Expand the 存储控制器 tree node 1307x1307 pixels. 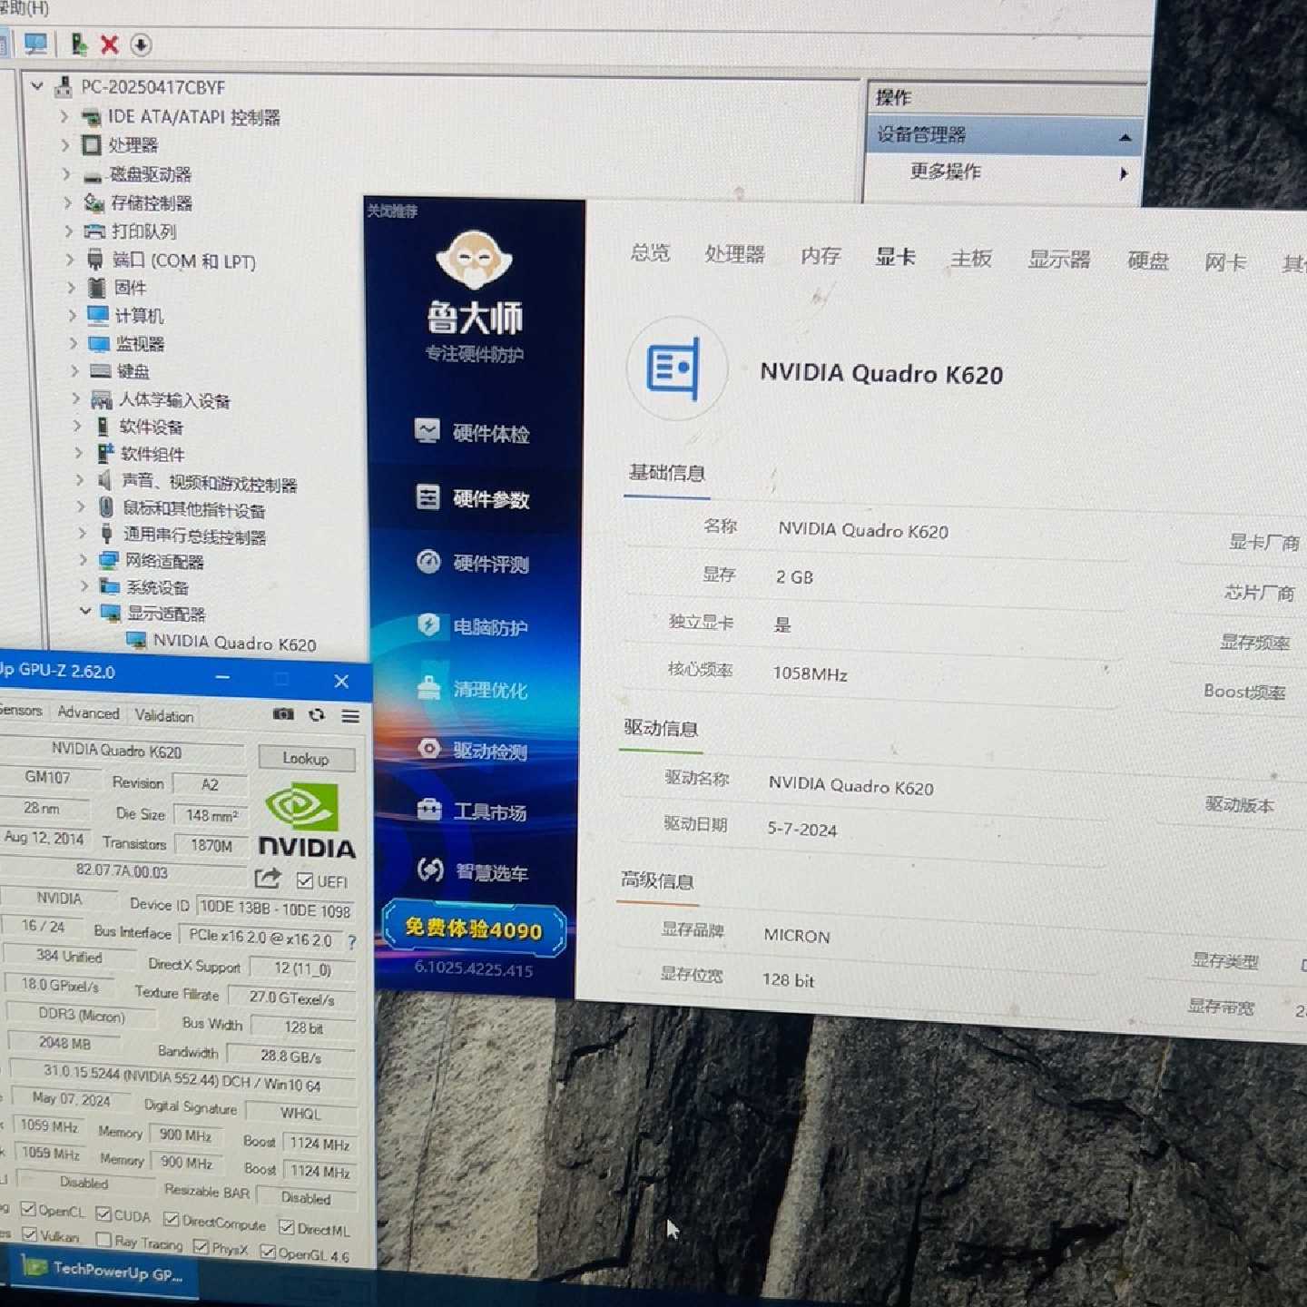tap(67, 201)
